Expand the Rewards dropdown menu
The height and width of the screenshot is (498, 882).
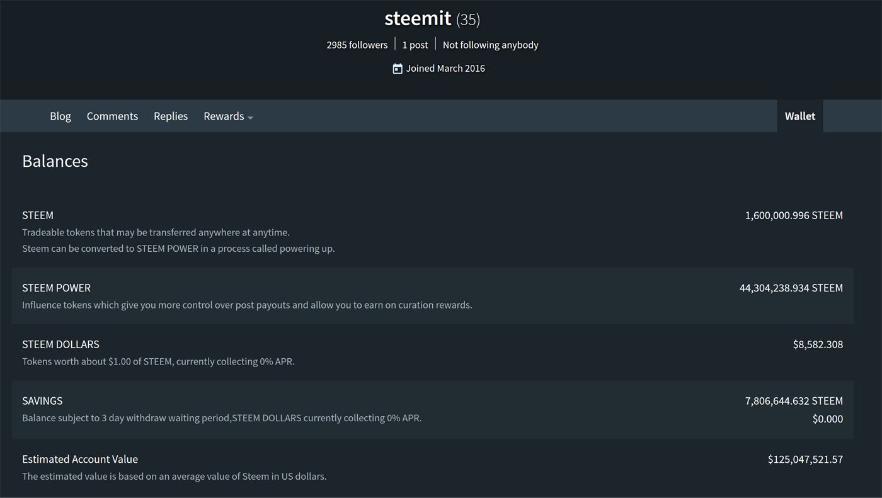pos(228,116)
